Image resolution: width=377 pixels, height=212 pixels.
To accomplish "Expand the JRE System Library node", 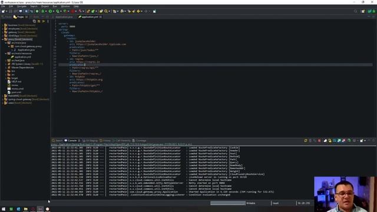I will tap(6, 64).
